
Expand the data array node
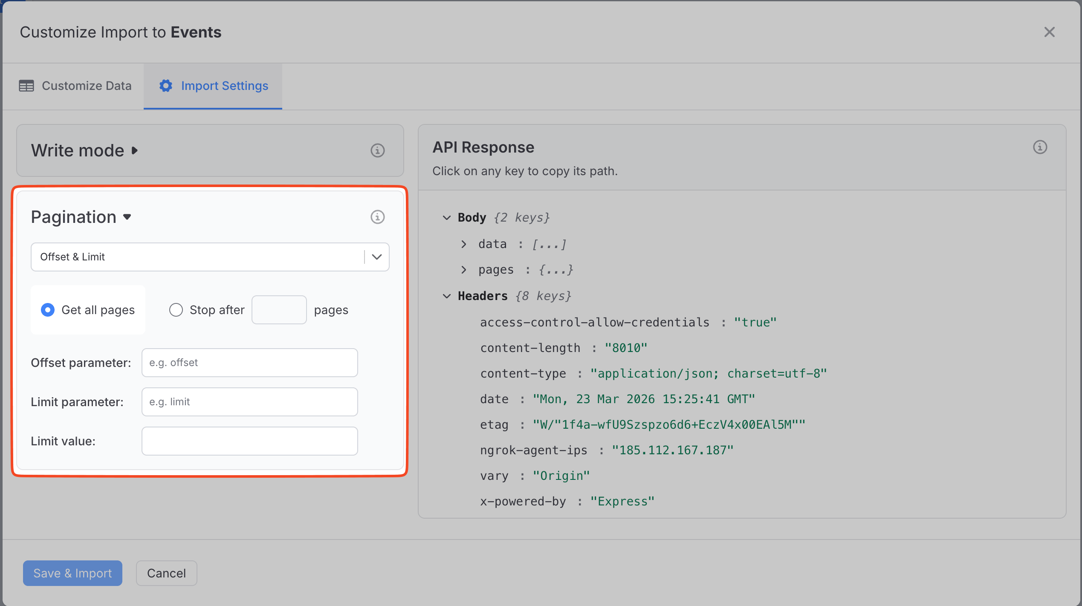click(464, 244)
